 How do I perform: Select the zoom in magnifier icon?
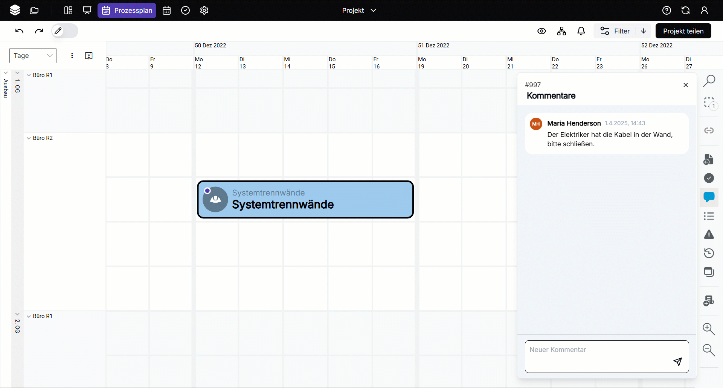click(x=709, y=329)
